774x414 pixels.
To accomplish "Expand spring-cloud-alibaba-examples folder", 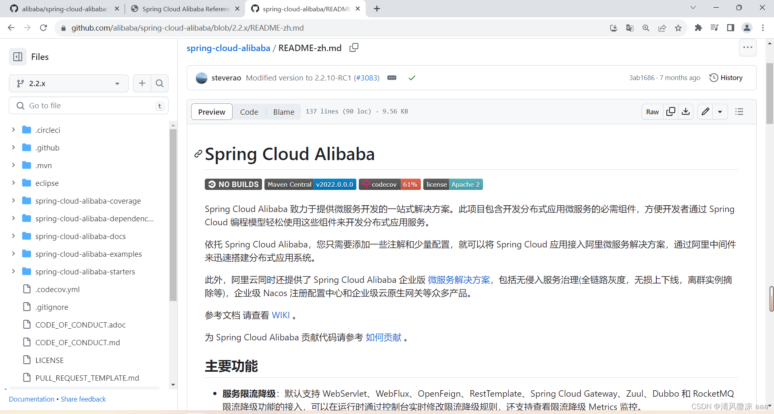I will point(13,253).
